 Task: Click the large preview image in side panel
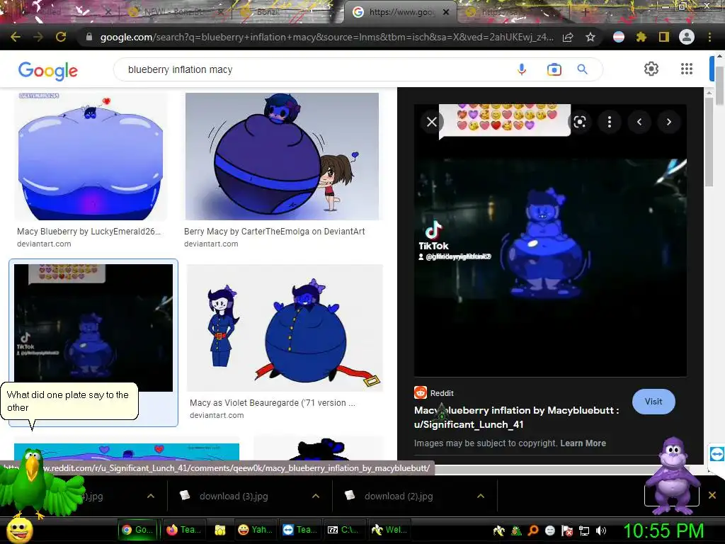(x=550, y=241)
